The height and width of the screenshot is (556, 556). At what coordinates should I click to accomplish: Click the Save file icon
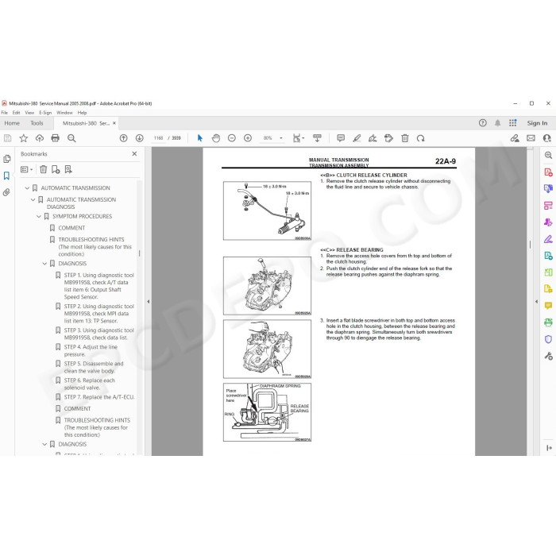(x=7, y=138)
